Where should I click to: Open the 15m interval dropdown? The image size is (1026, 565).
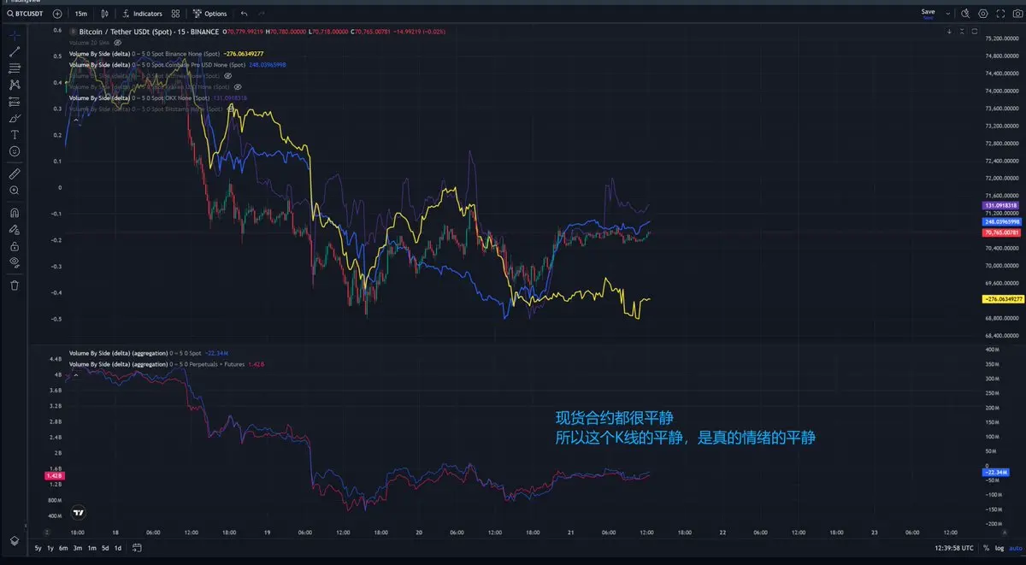pyautogui.click(x=81, y=14)
